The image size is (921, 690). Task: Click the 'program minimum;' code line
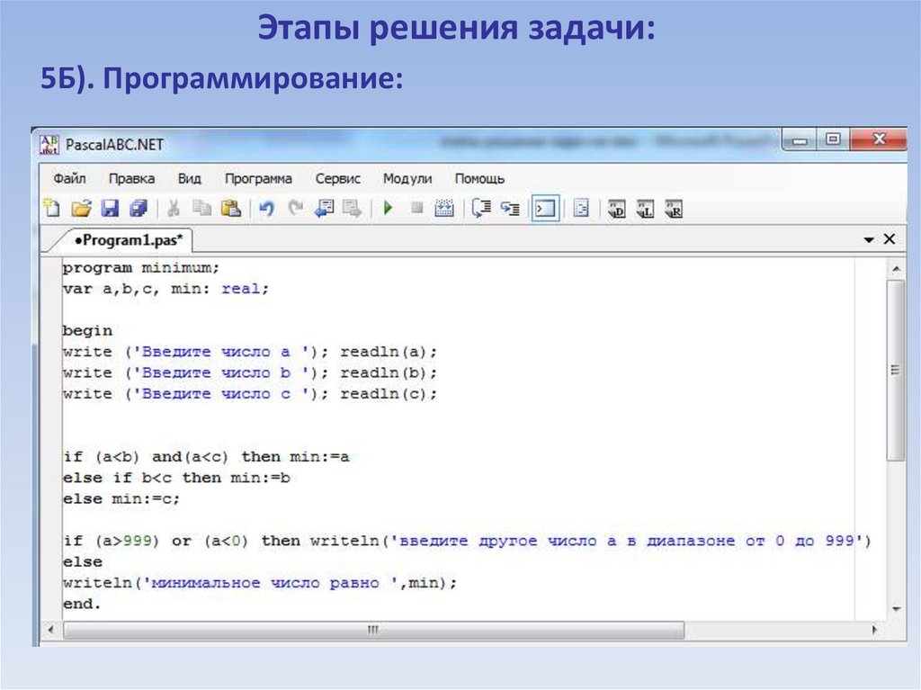tap(141, 268)
